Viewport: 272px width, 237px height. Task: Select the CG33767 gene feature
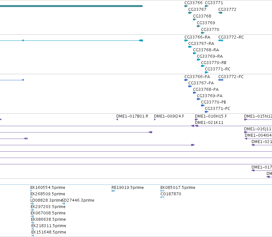(x=190, y=13)
